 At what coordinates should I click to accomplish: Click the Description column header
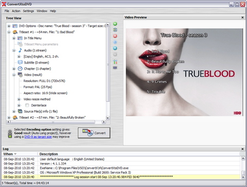coord(139,154)
